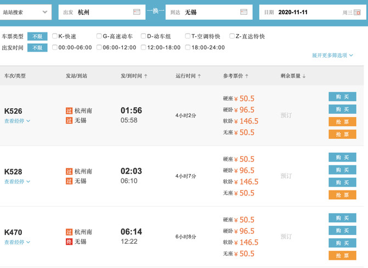This screenshot has width=368, height=268.
Task: Expand 查看经停 stops for K470
Action: (17, 242)
